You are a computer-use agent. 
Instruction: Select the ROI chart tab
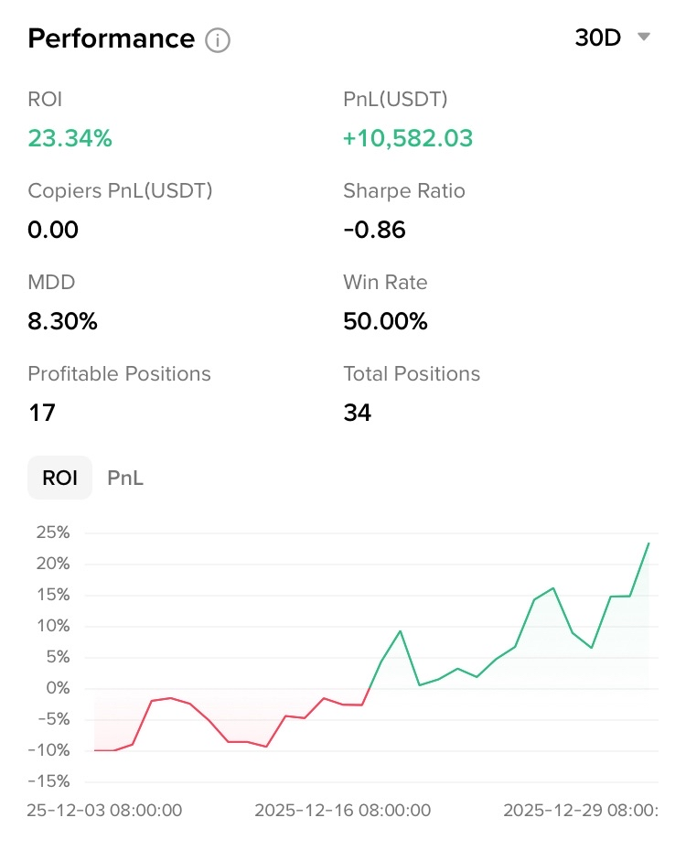59,478
